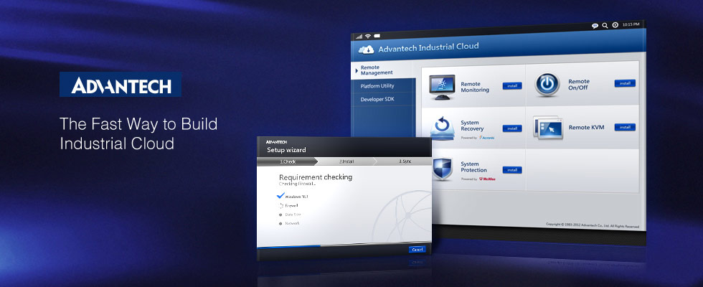The height and width of the screenshot is (287, 703).
Task: Click the Wi-Fi icon in status bar
Action: [367, 36]
